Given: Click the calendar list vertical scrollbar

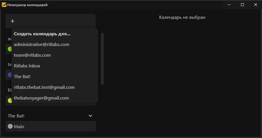Looking at the screenshot, I should [102, 59].
